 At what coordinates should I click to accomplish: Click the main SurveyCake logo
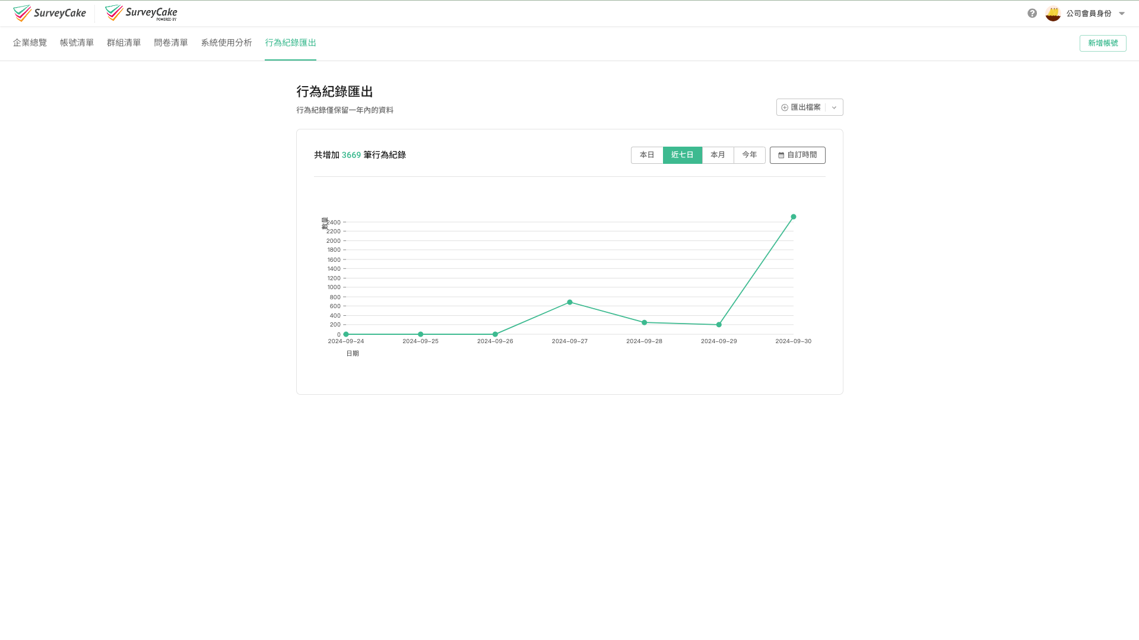tap(50, 12)
